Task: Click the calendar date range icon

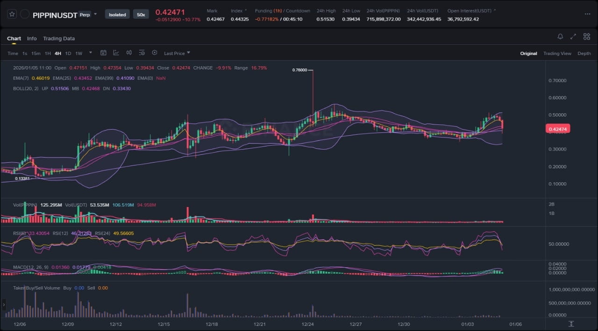Action: point(103,53)
